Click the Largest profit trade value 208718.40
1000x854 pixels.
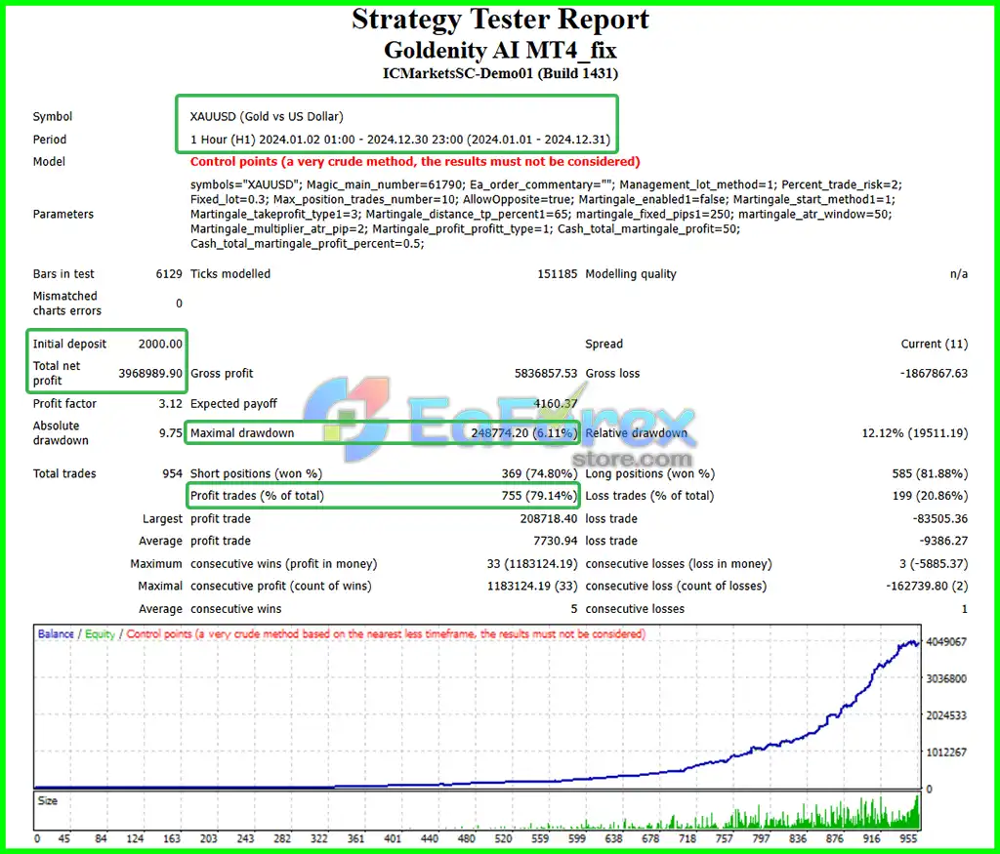tap(549, 519)
